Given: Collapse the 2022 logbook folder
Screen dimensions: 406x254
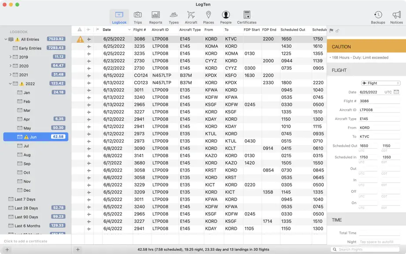Looking at the screenshot, I should (10, 84).
